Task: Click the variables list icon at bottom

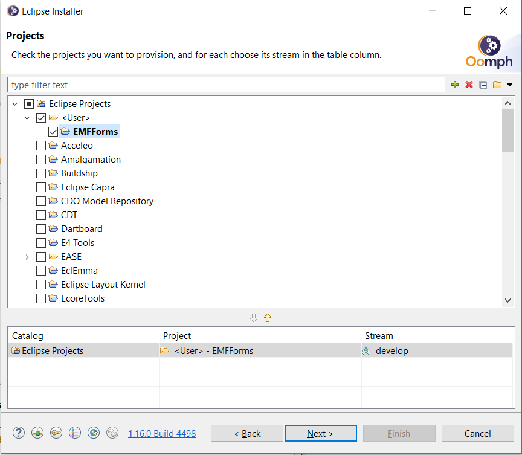Action: 75,433
